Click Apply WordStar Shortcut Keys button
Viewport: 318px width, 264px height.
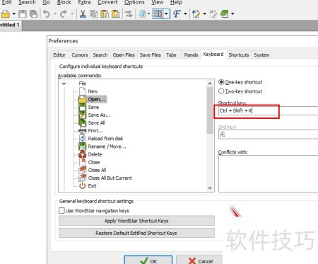tap(136, 221)
